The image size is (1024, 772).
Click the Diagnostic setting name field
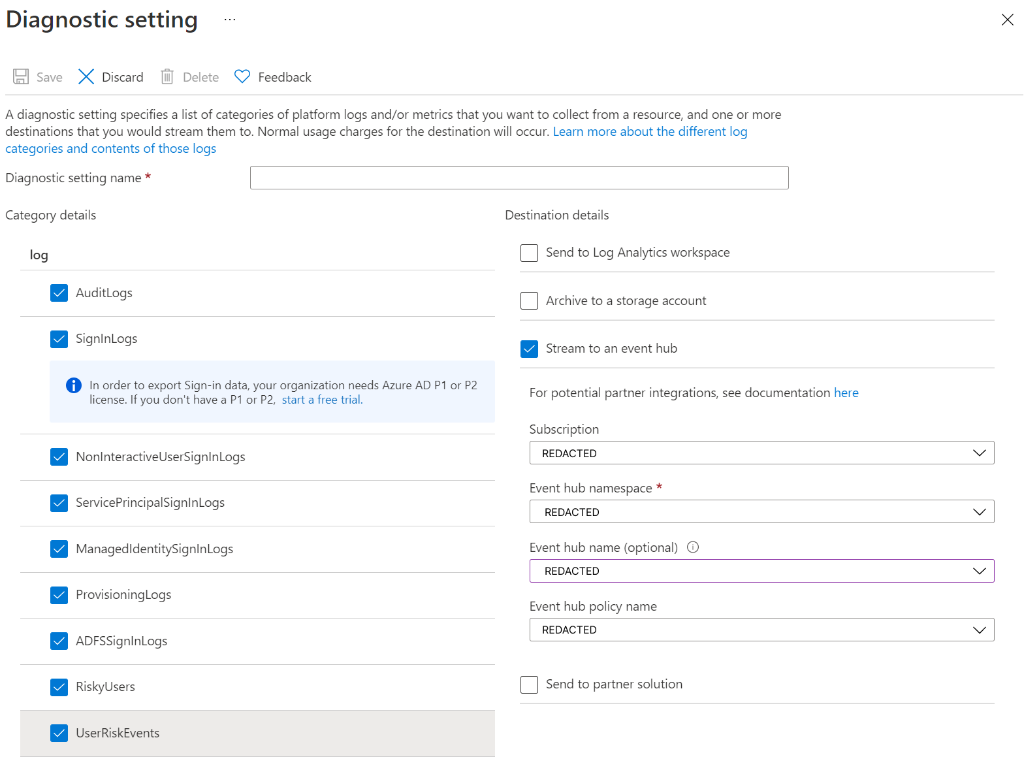click(519, 178)
